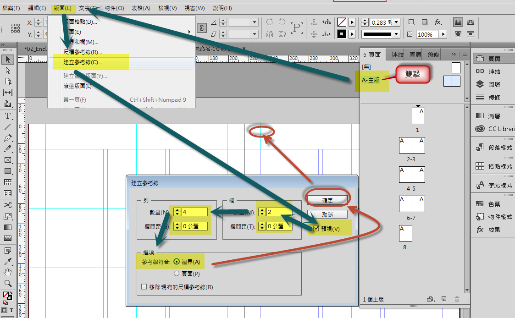
Task: Choose the Pen tool
Action: pyautogui.click(x=8, y=138)
